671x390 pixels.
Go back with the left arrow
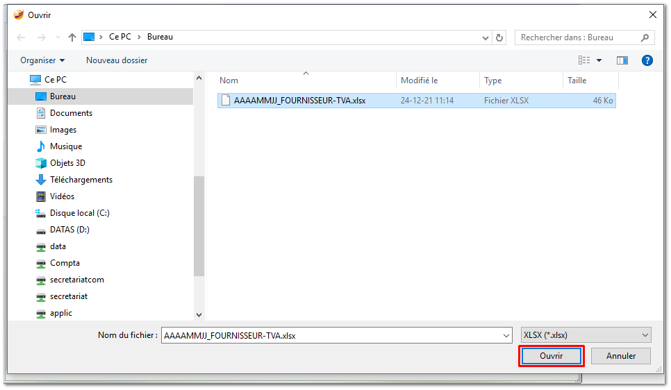coord(21,37)
